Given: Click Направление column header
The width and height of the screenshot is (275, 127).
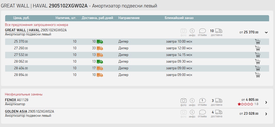Looking at the screenshot, I should 129,18.
